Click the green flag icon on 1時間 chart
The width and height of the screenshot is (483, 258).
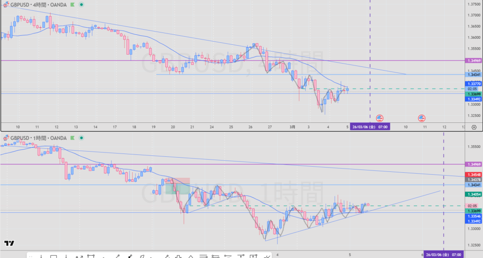pyautogui.click(x=72, y=138)
